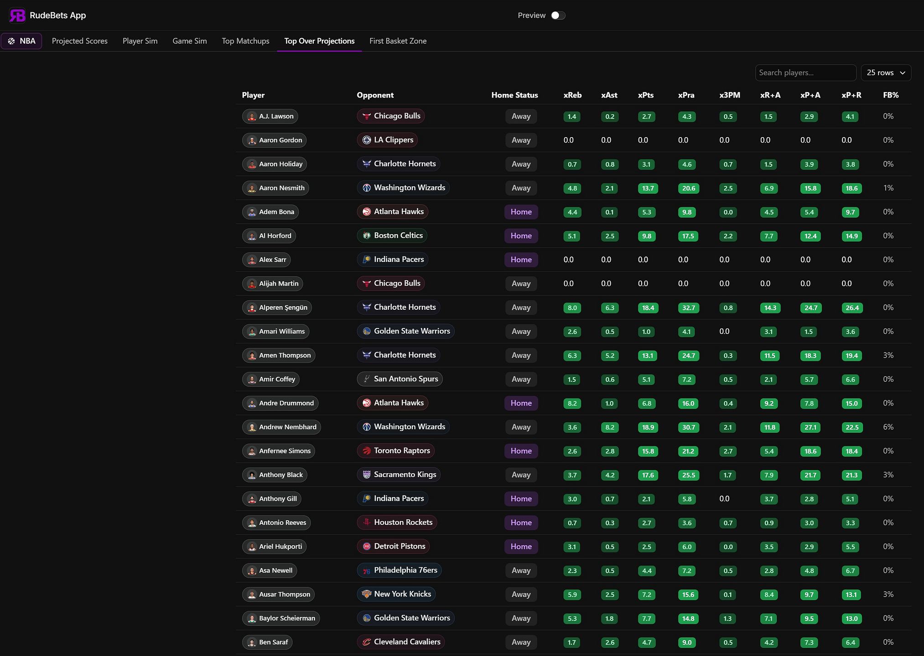Click Aaron Nesmith's 13.7 xPts value
The width and height of the screenshot is (924, 656).
tap(648, 188)
